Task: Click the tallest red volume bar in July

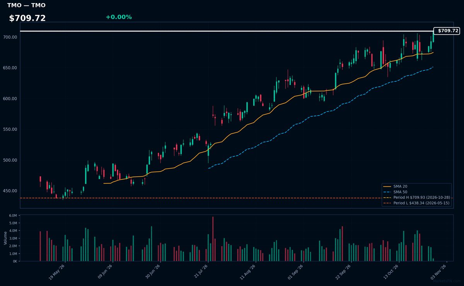Action: 213,239
